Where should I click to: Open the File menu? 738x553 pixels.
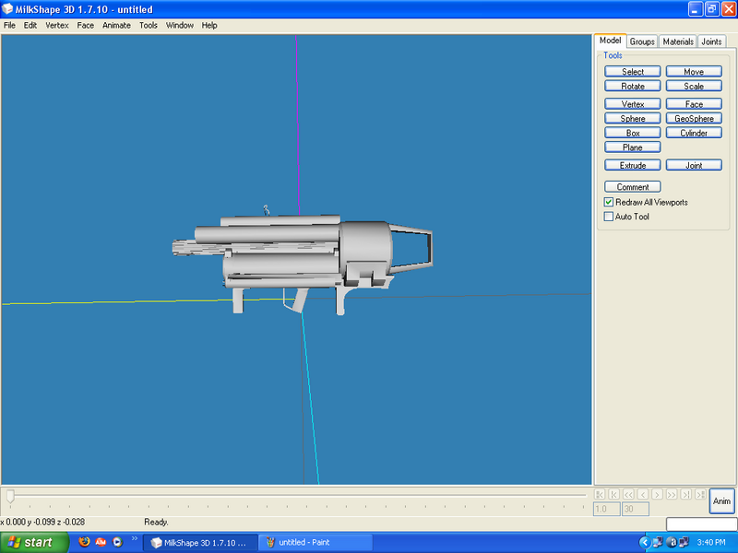(x=9, y=26)
